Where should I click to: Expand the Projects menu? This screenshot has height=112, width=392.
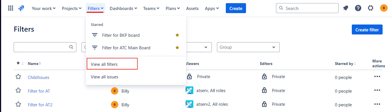72,8
